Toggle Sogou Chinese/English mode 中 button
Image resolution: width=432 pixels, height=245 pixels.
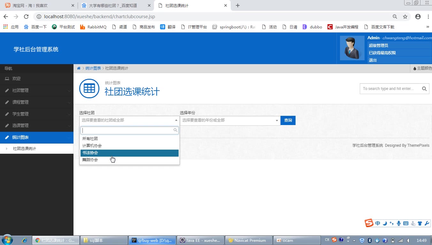[378, 223]
